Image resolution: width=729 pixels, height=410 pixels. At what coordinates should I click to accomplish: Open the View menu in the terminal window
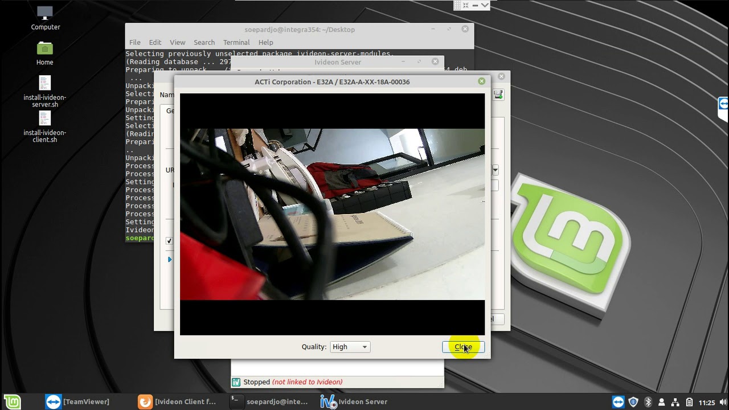coord(177,42)
